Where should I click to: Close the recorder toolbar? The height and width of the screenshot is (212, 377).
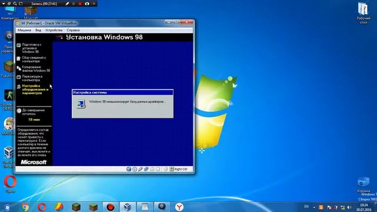coord(94,4)
